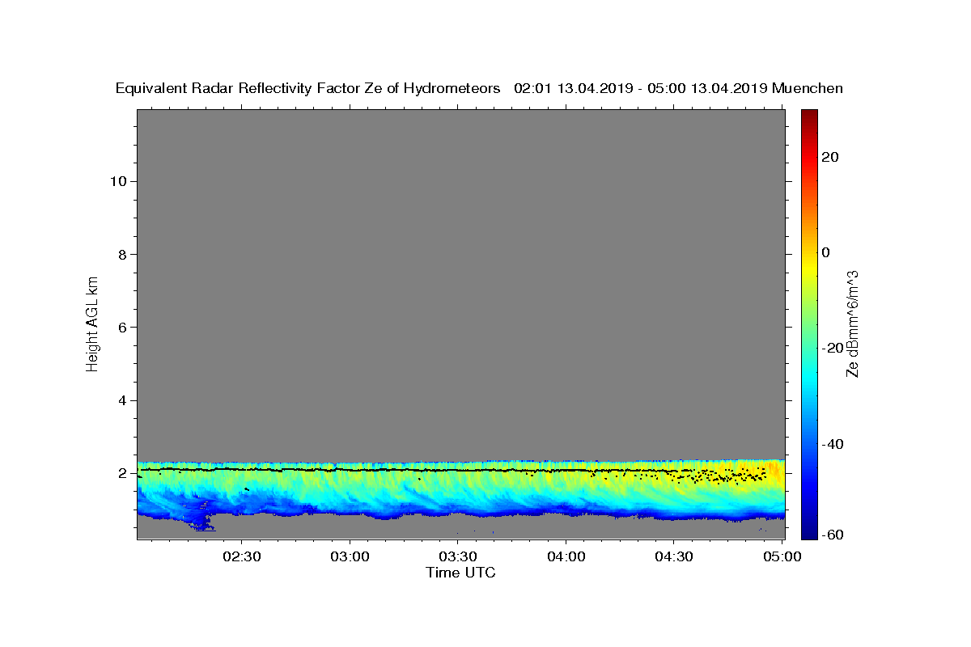
Task: Click height axis label '4'
Action: coord(122,400)
